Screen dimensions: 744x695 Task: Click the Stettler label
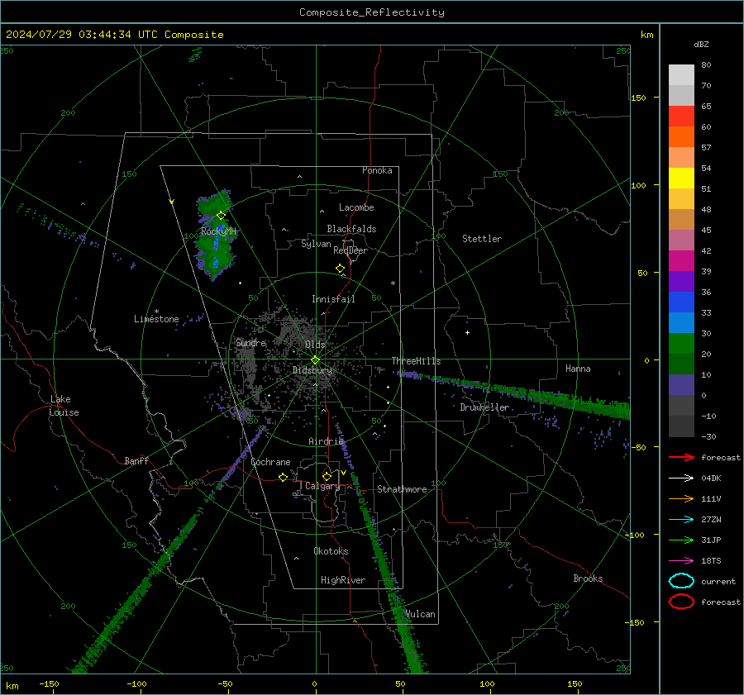[x=482, y=239]
